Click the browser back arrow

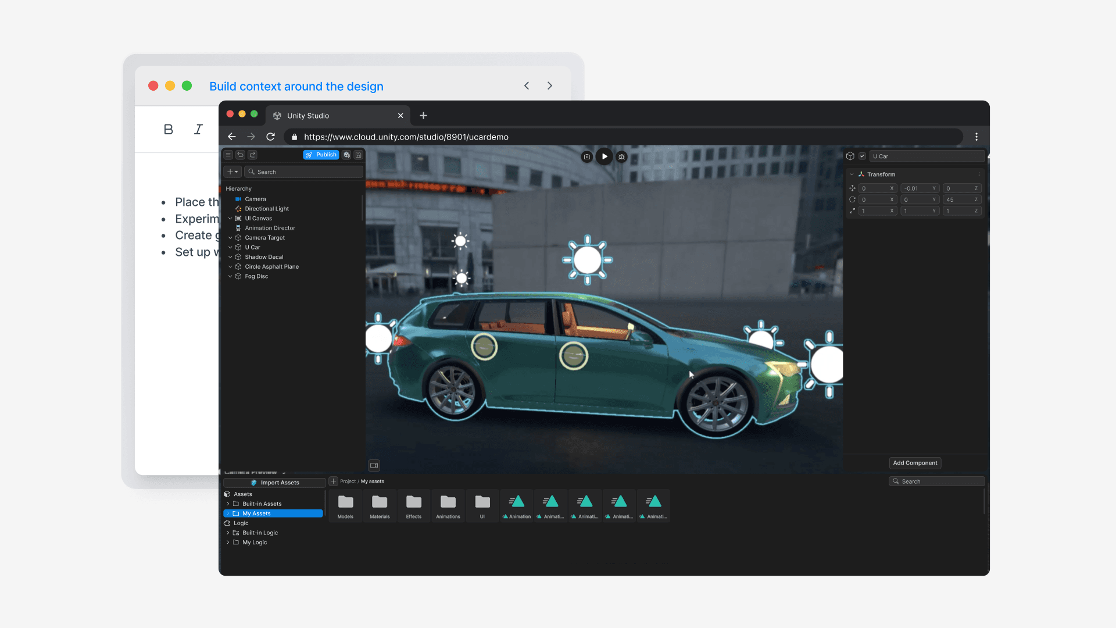(232, 137)
